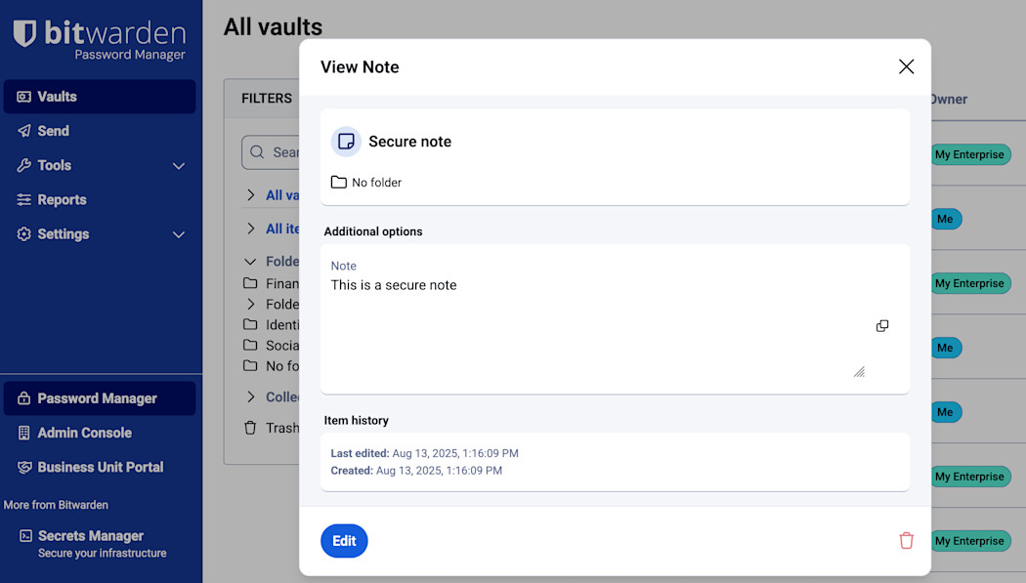Click the Edit button
Screen dimensions: 1026x583
point(344,541)
